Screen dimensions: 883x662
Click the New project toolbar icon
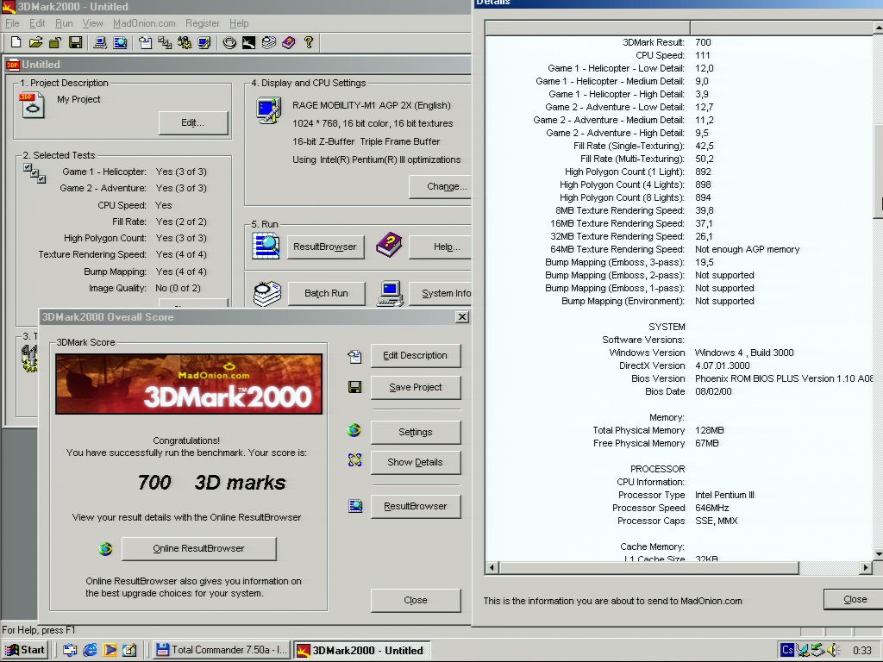pos(16,42)
